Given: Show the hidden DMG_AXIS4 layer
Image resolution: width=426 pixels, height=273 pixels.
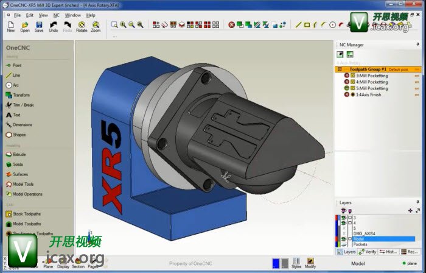Looking at the screenshot, I should coord(342,233).
